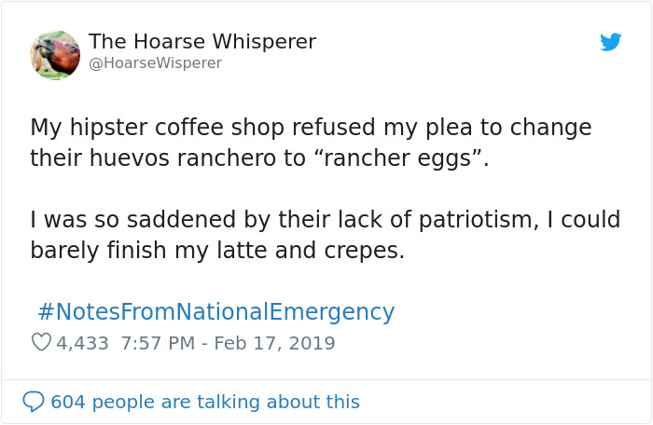Click the number 604 in the footer
This screenshot has width=653, height=425.
pos(67,402)
